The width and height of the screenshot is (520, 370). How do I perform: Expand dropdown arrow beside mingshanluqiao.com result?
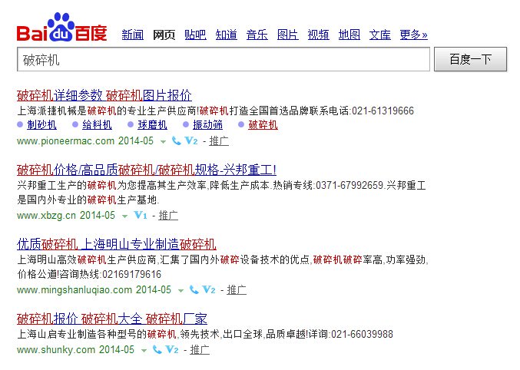181,291
